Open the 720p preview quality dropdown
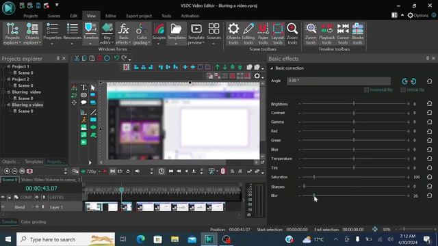The image size is (438, 246). (99, 172)
